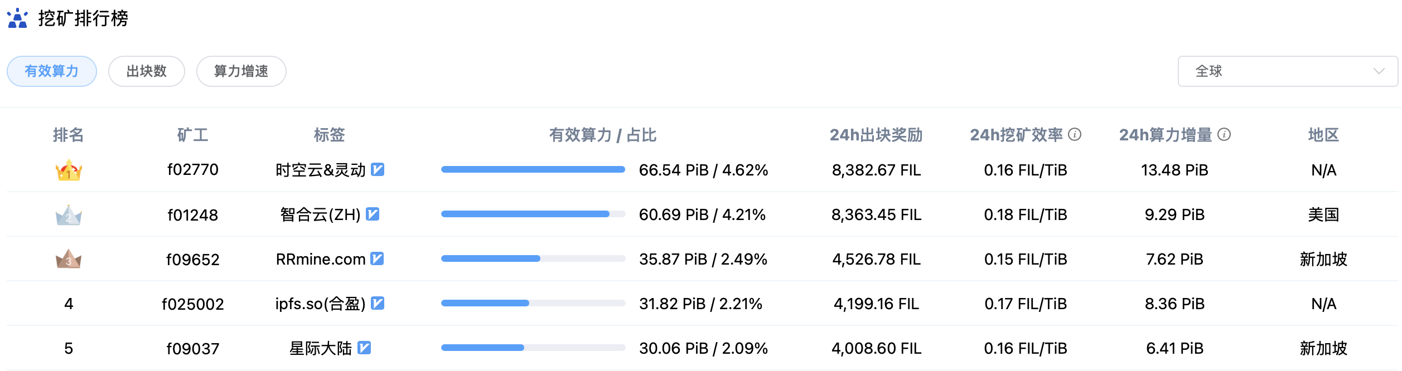Open miner f025002 link

[193, 304]
